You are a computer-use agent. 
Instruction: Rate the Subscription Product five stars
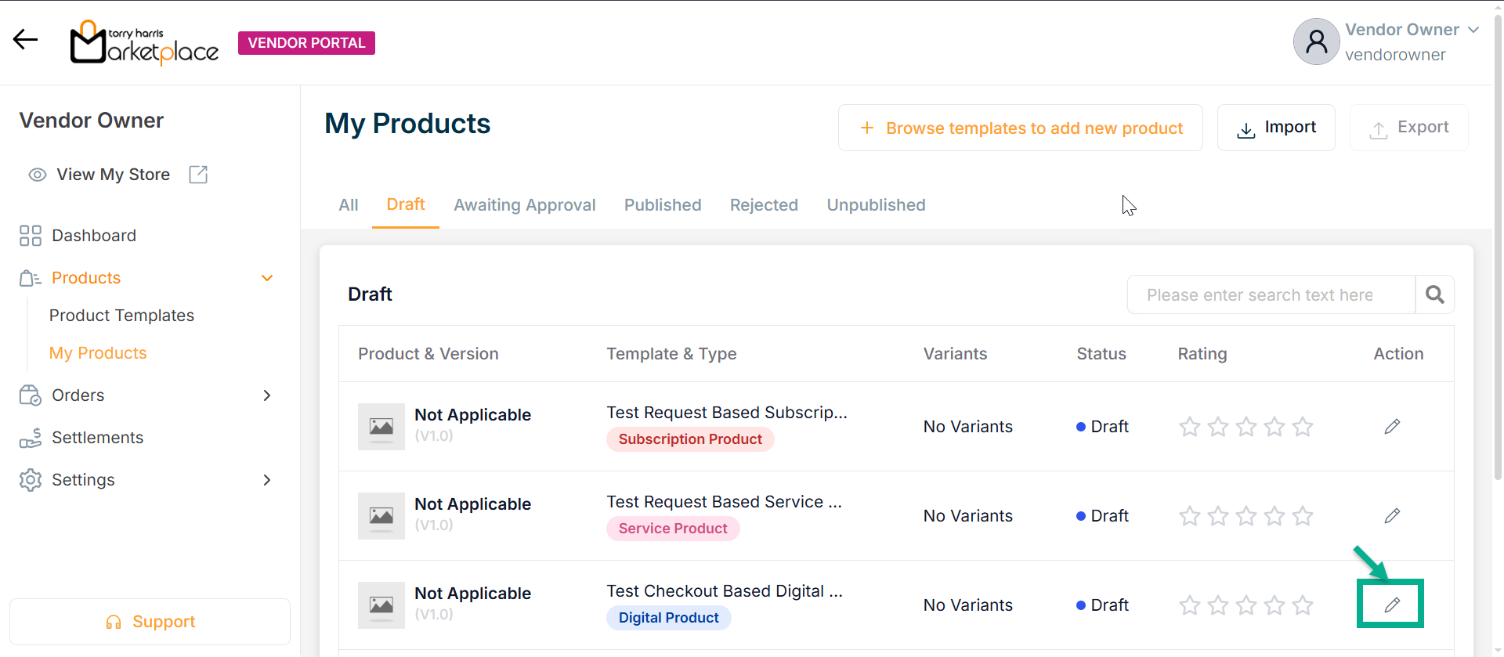[x=1303, y=427]
